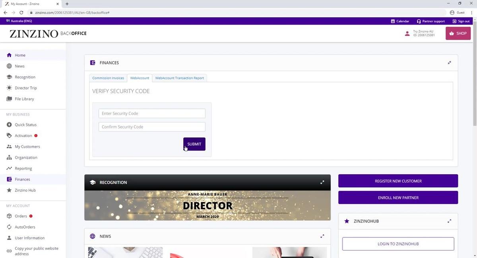This screenshot has width=477, height=258.
Task: Click LOGIN TO ZINZINOHUB
Action: (x=397, y=243)
